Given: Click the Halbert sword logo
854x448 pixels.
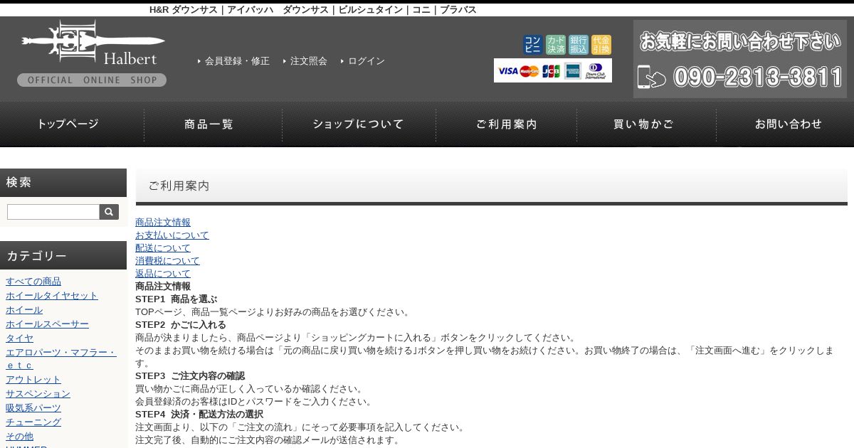Looking at the screenshot, I should coord(93,43).
